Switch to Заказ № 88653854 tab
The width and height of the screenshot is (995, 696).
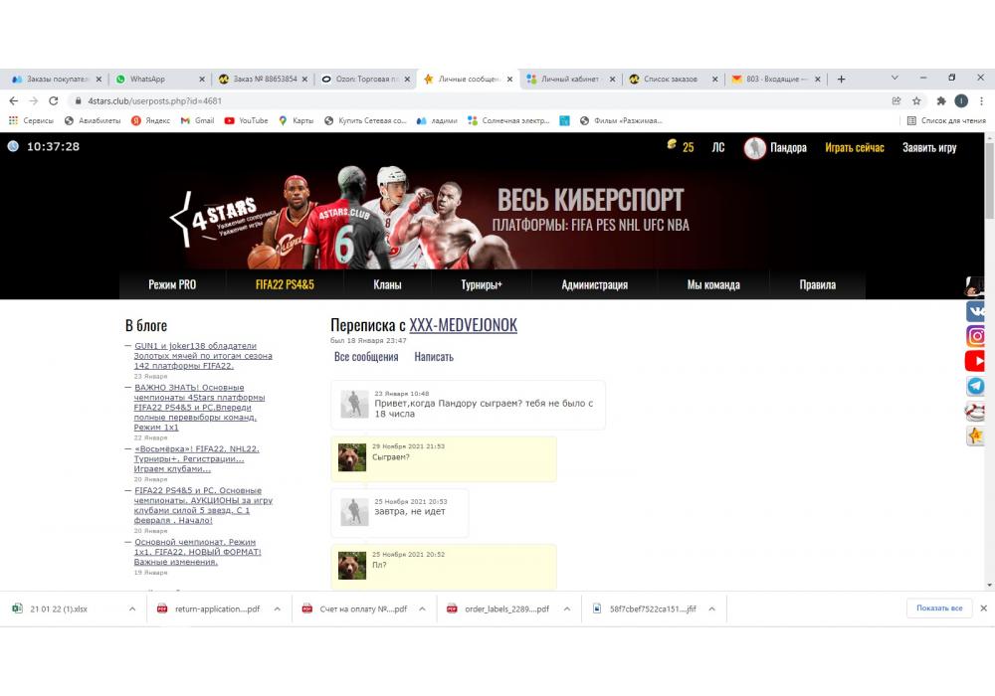click(x=263, y=80)
